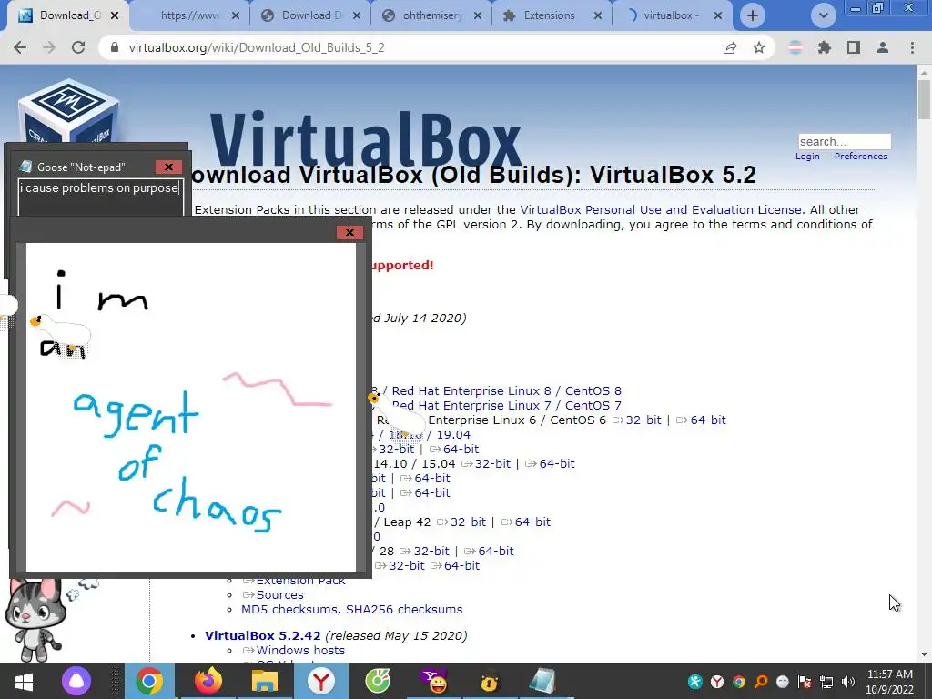Open the SHA256 checksums link
Image resolution: width=932 pixels, height=699 pixels.
[404, 610]
